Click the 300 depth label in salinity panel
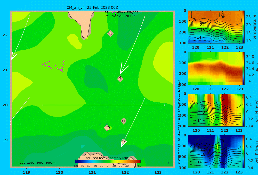Viewport: 258px width, 175px height. click(183, 85)
